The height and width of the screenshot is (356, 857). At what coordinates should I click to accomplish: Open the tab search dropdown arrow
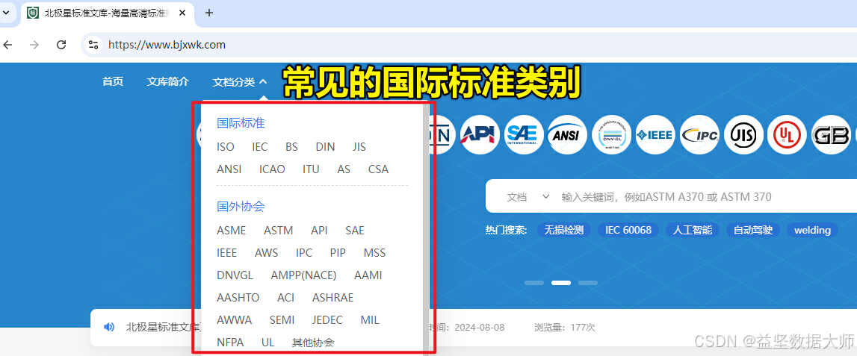(7, 13)
